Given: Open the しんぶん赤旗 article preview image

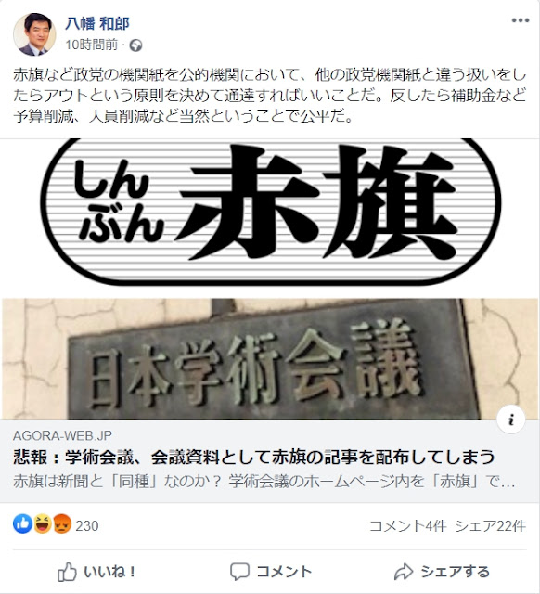Looking at the screenshot, I should [x=270, y=278].
